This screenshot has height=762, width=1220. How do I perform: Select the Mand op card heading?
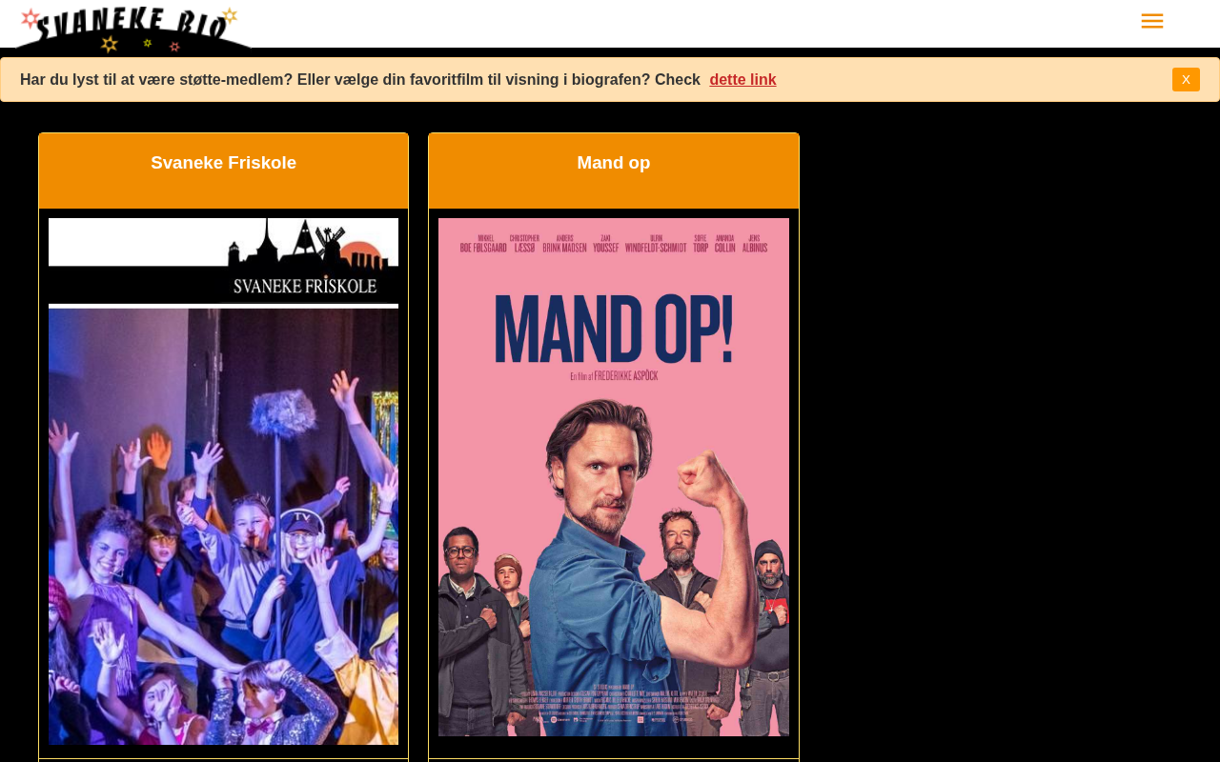614,163
